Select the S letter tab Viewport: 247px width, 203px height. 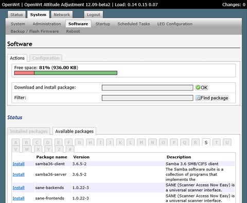click(206, 142)
